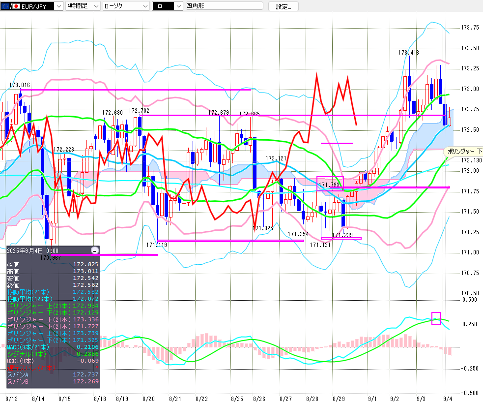Open the candlestick symbol style dropdown

(x=179, y=6)
